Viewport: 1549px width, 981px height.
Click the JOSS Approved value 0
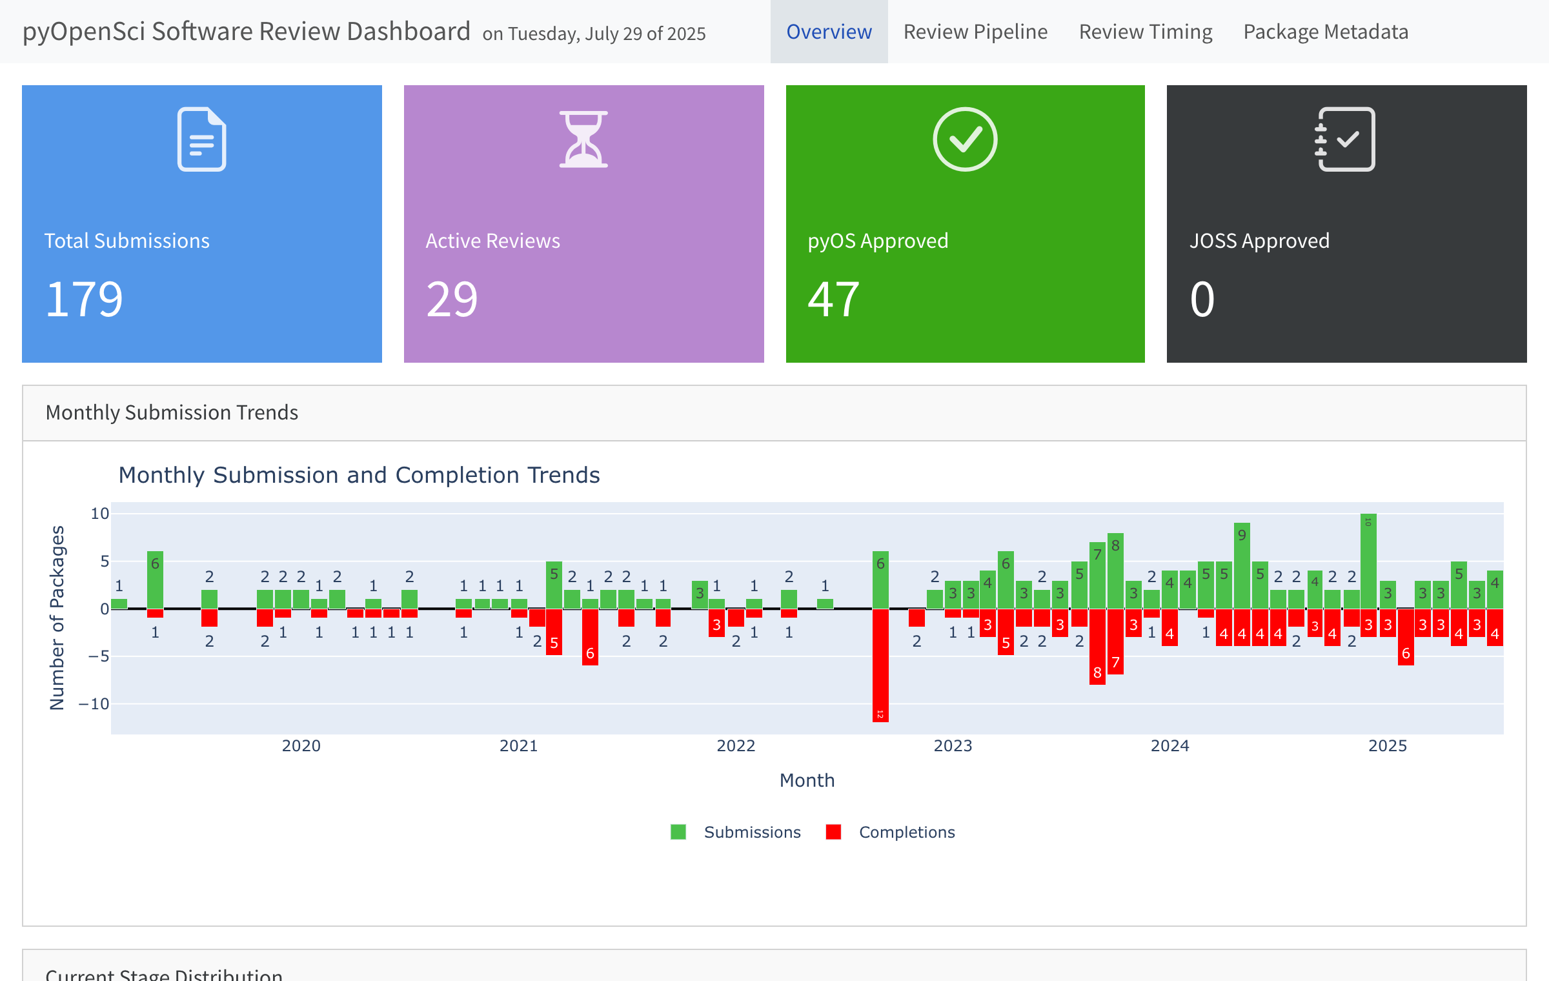click(x=1202, y=299)
